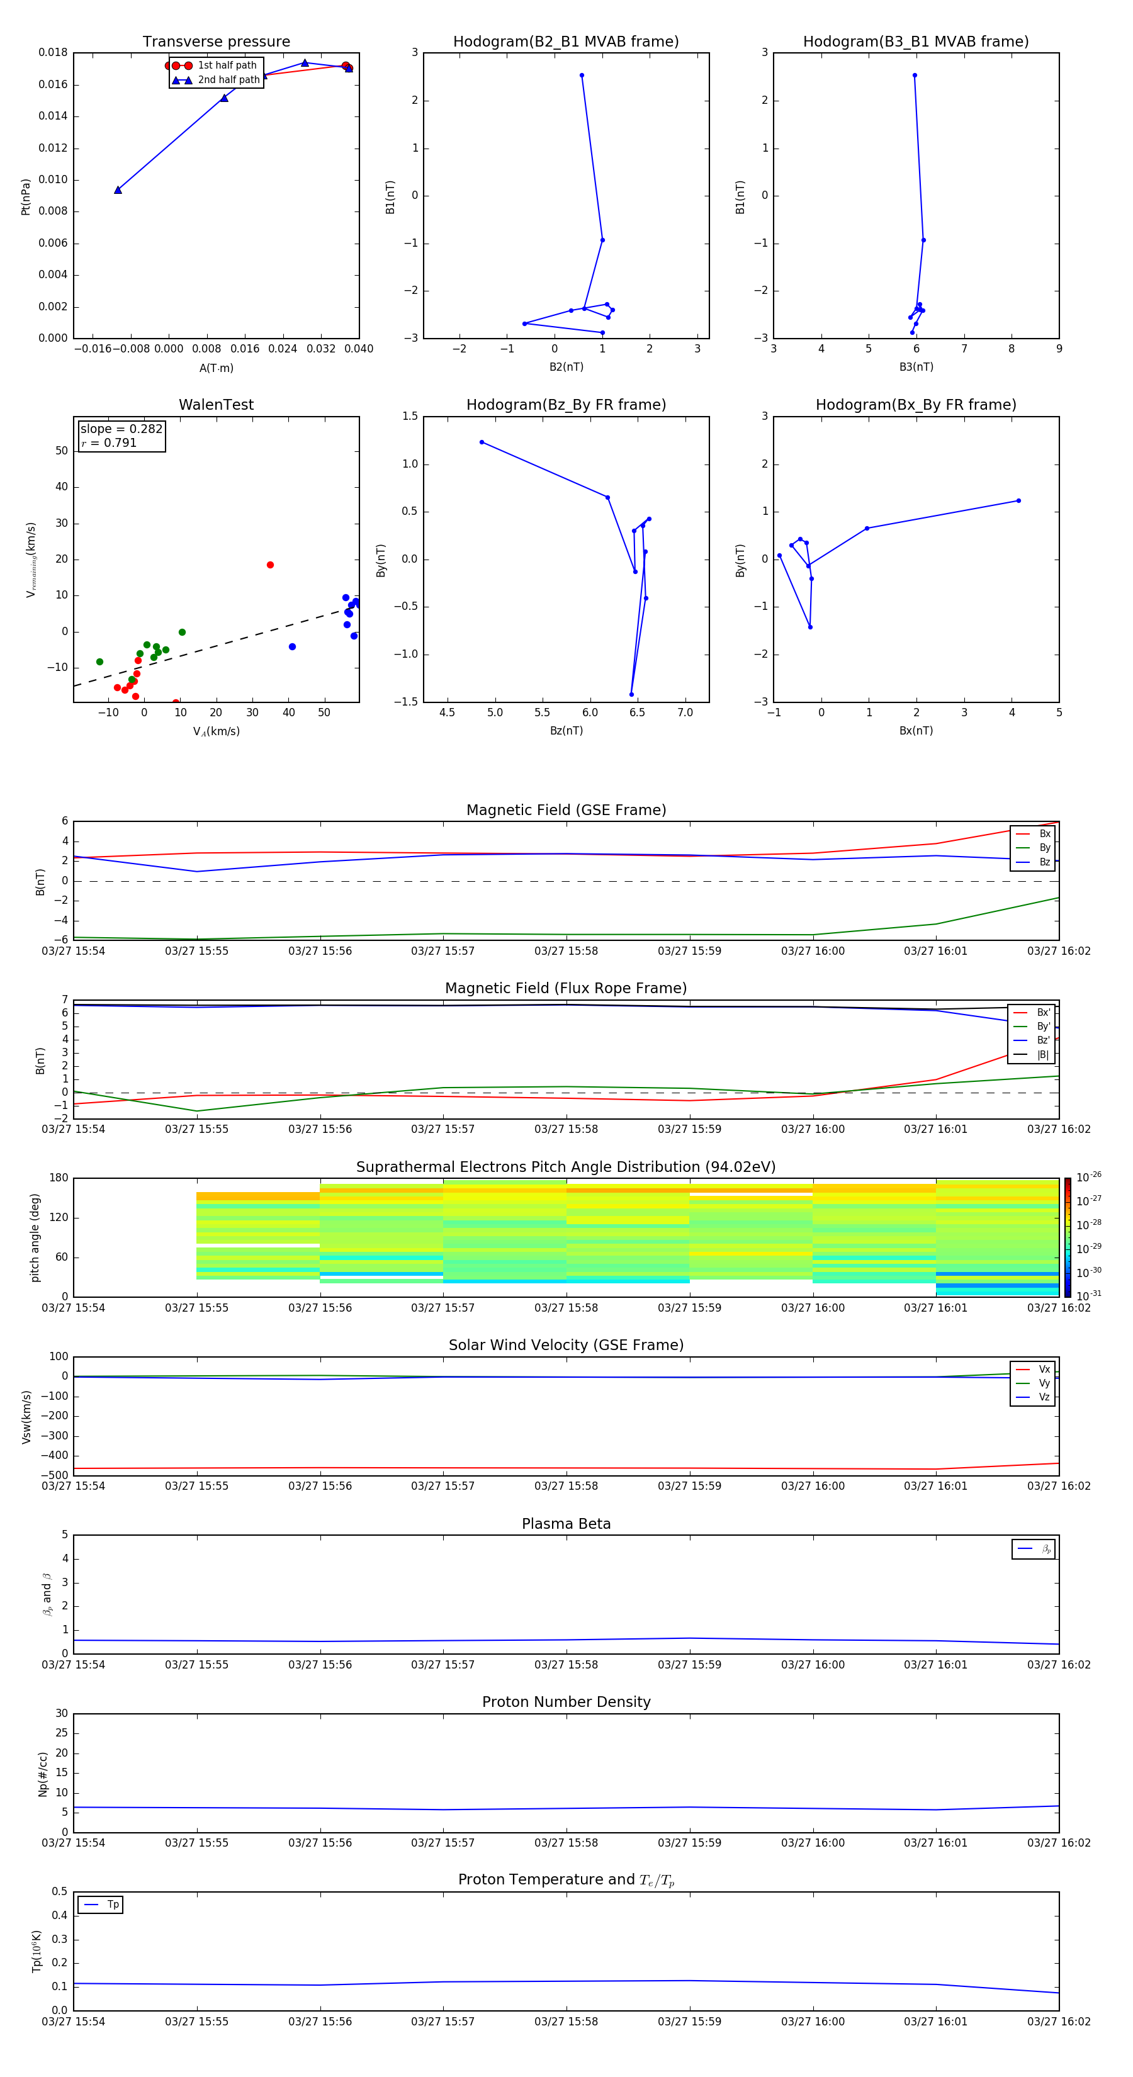Screen dimensions: 1133x2077
Task: Click the 'Magnetic Field (GSE Frame)' title
Action: tap(566, 810)
